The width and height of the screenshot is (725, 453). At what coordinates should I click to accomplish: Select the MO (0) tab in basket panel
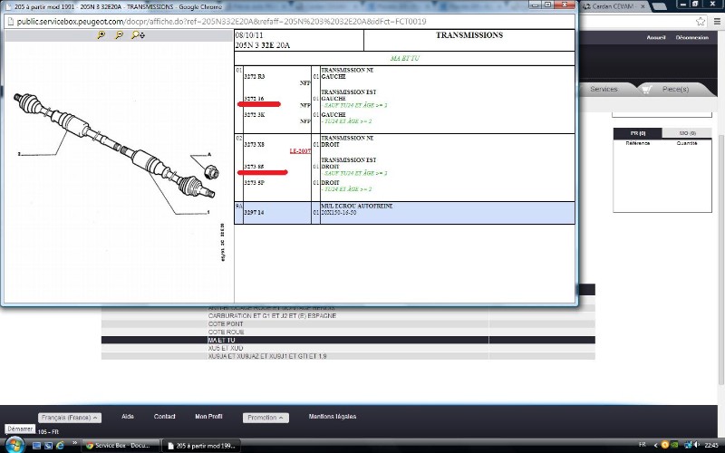click(687, 133)
